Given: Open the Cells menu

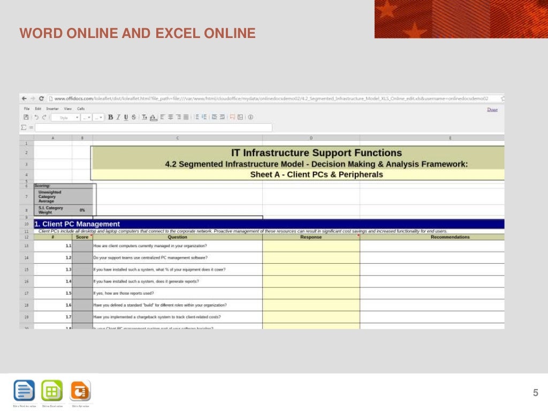Looking at the screenshot, I should [81, 109].
